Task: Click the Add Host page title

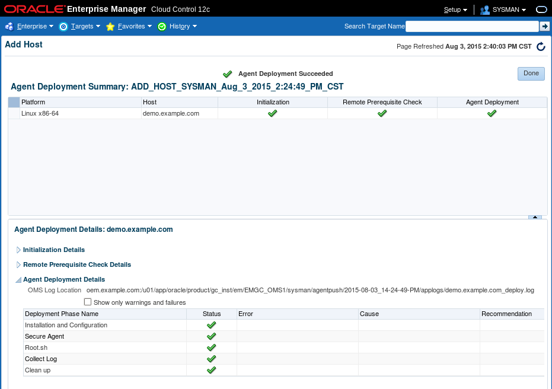Action: point(24,44)
